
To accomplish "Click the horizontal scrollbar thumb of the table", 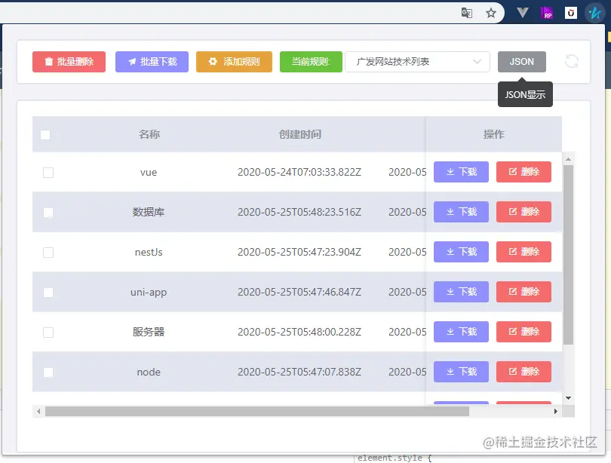I will coord(257,411).
